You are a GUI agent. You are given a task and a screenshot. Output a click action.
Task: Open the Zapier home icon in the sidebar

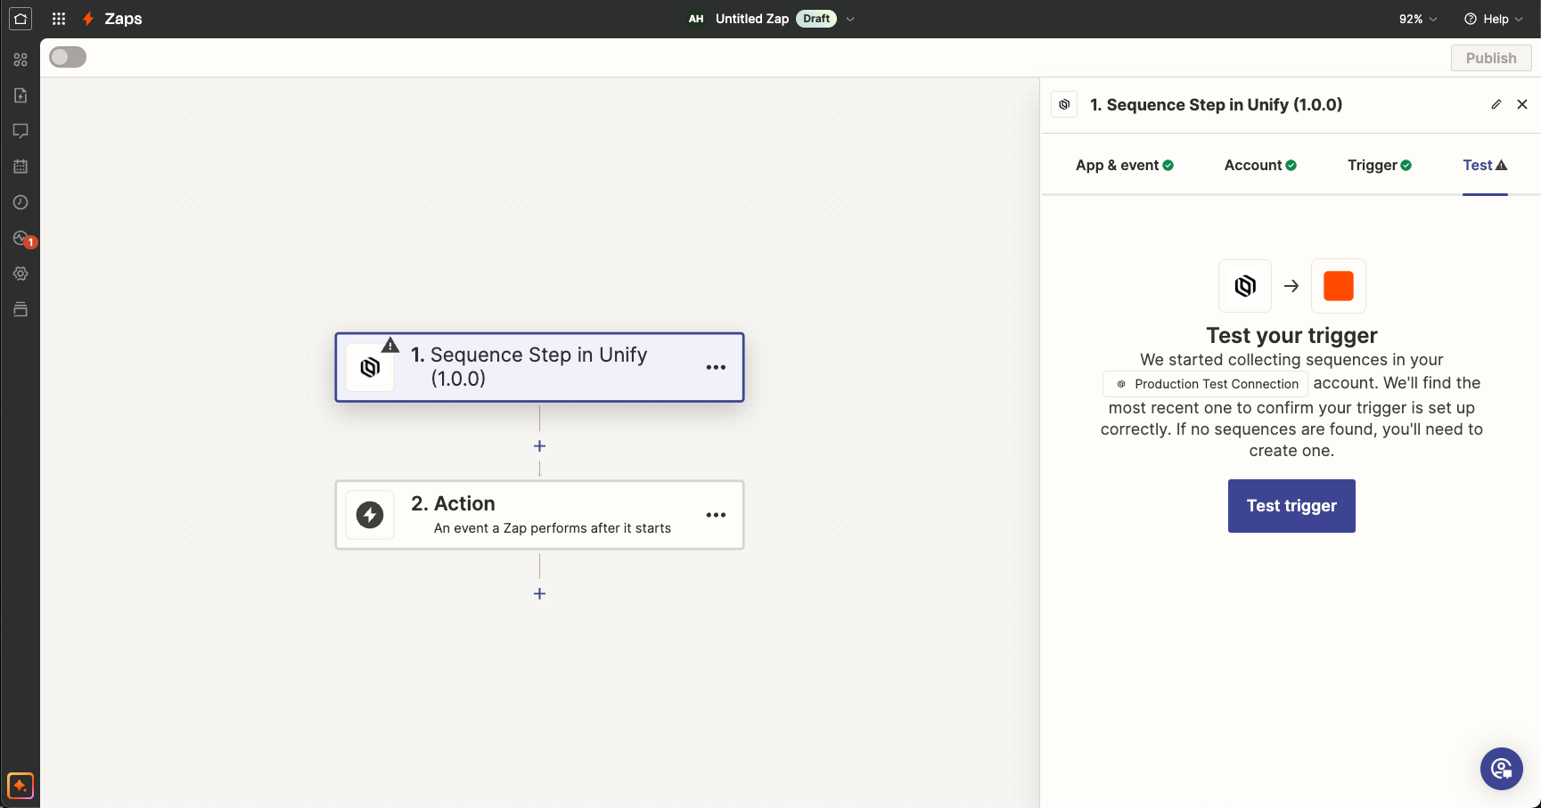tap(20, 19)
